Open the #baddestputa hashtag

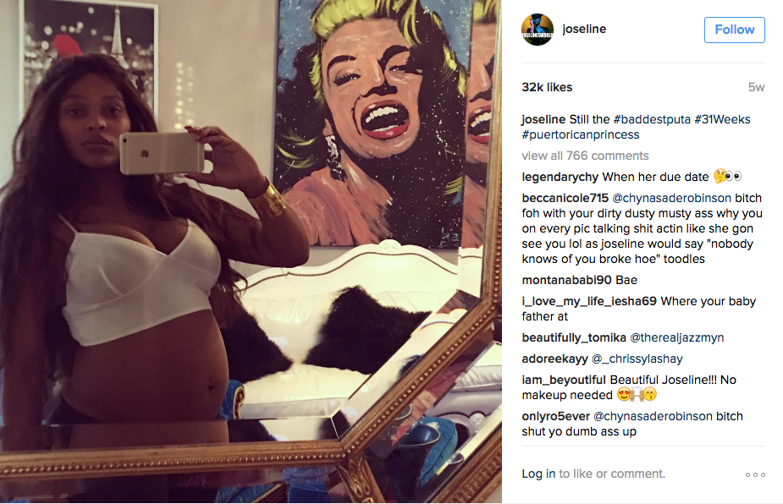pos(652,119)
